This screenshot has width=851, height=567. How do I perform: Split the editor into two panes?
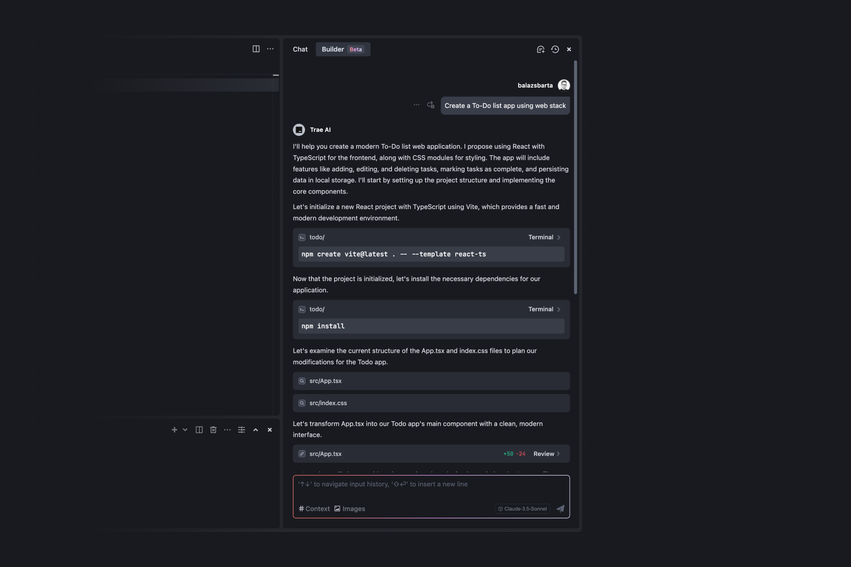pyautogui.click(x=256, y=49)
